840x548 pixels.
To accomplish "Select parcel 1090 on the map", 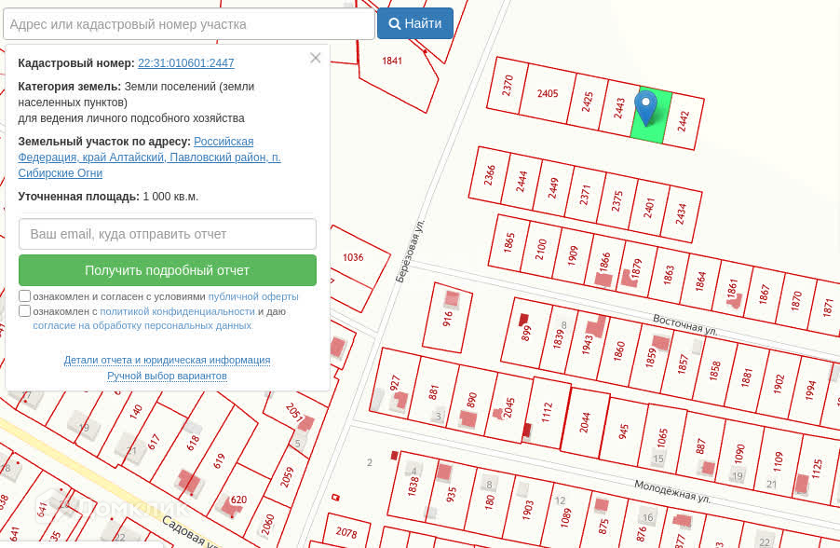I will pos(739,454).
